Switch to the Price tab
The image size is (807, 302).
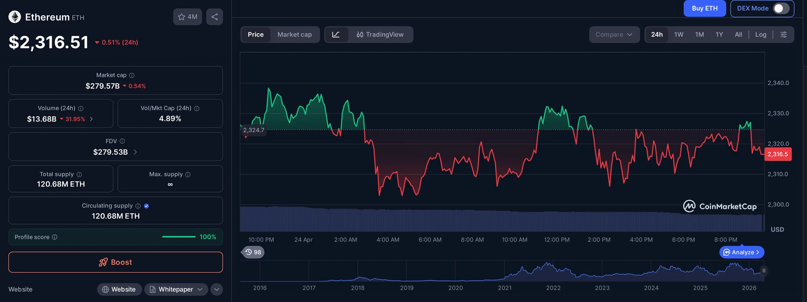pyautogui.click(x=256, y=34)
